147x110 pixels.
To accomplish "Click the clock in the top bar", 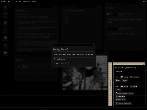I will (143, 1).
